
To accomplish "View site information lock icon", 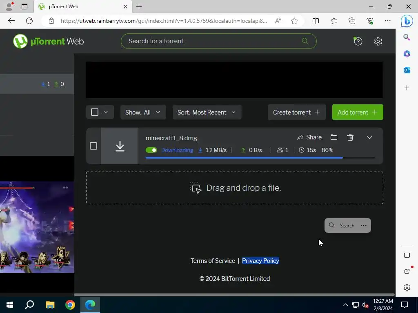I will [51, 21].
